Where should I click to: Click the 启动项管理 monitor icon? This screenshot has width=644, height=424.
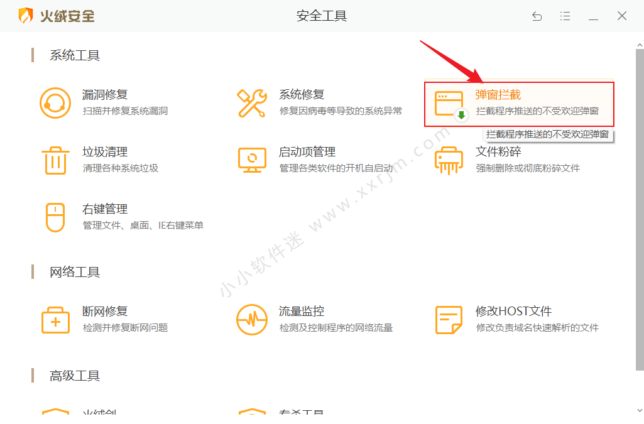252,160
